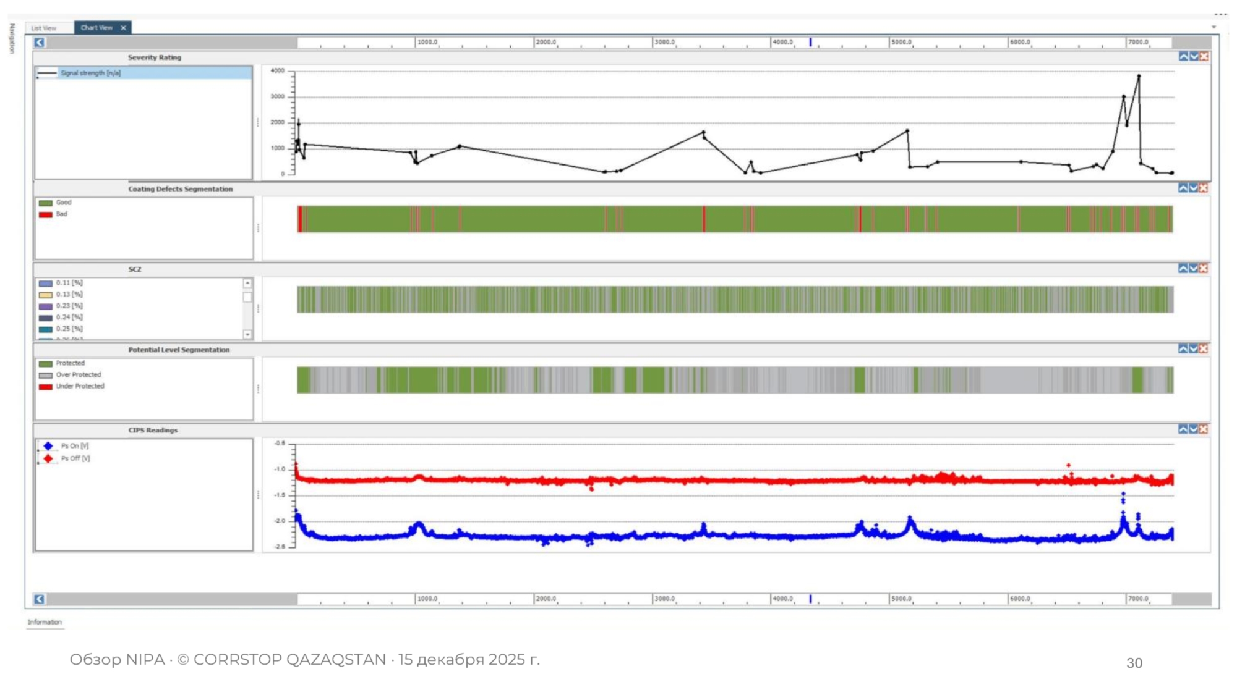Image resolution: width=1237 pixels, height=695 pixels.
Task: Click the red Bad color swatch
Action: point(46,214)
